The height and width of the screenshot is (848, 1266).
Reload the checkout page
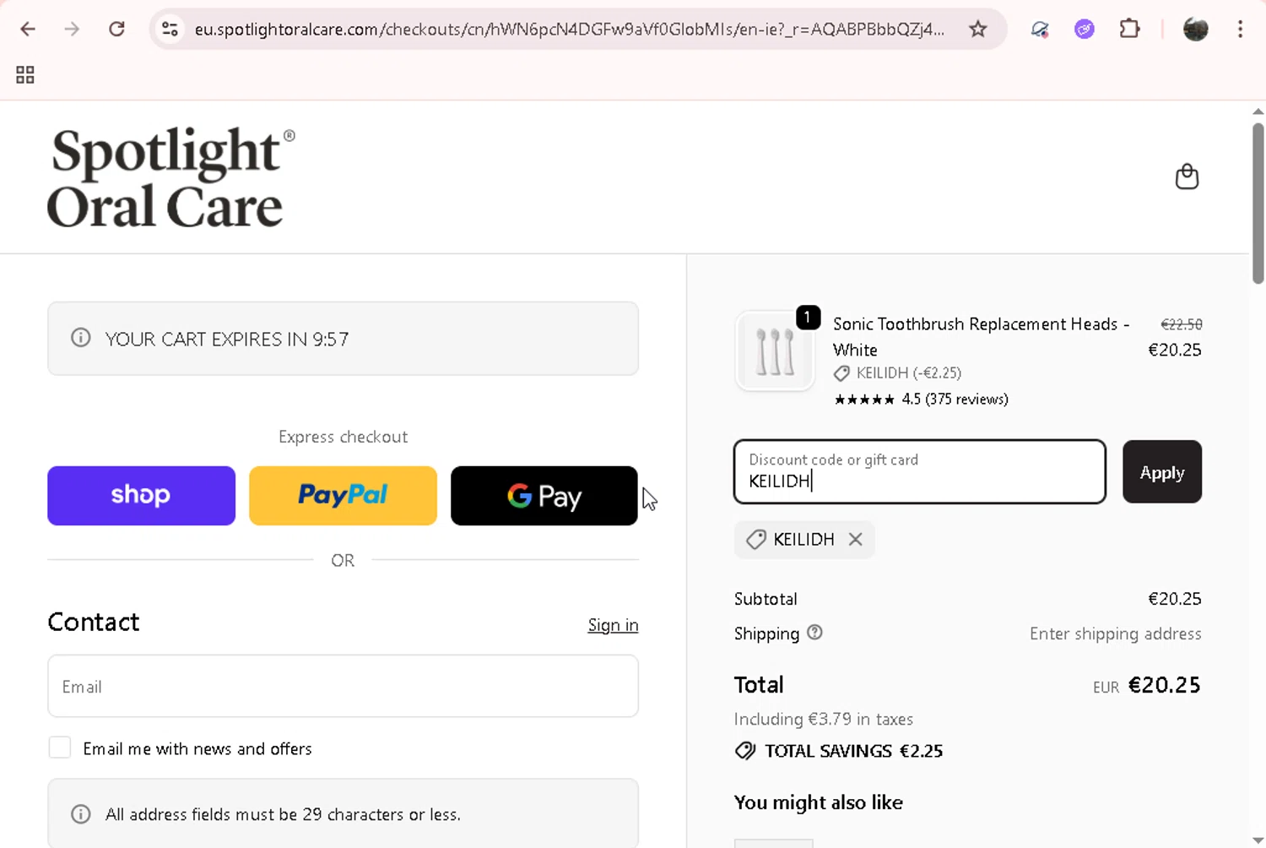coord(116,30)
